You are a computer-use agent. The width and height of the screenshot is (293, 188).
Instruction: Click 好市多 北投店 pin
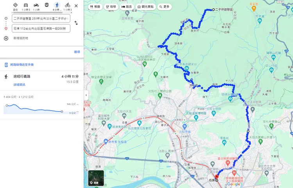[105, 141]
